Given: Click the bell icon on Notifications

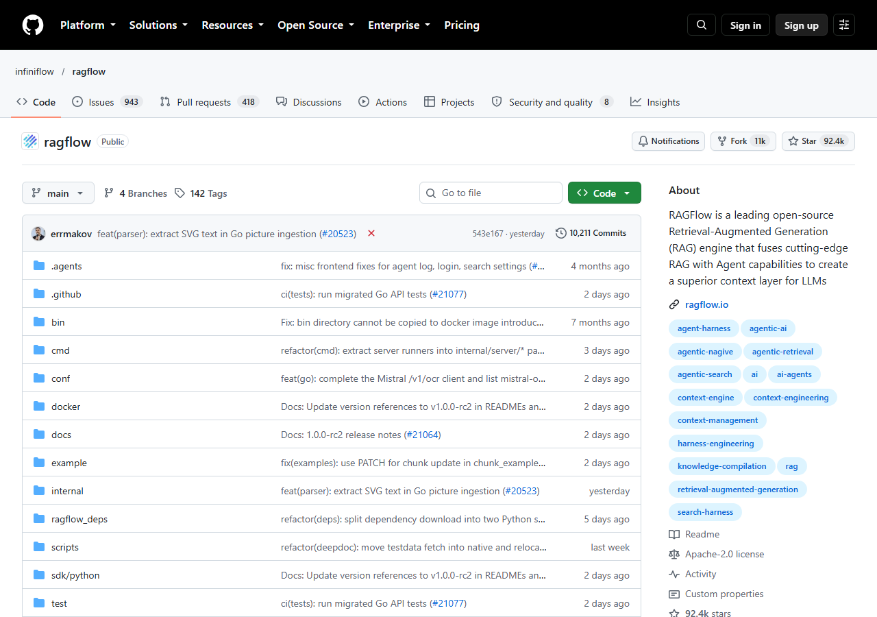Looking at the screenshot, I should click(x=643, y=142).
